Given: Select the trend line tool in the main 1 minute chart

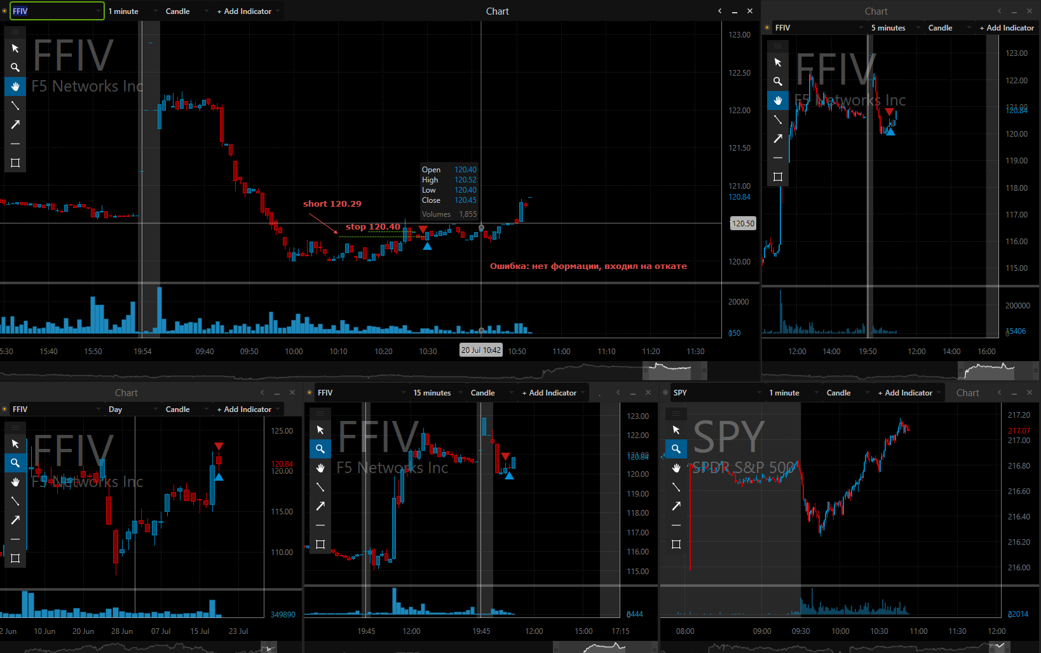Looking at the screenshot, I should [x=15, y=106].
